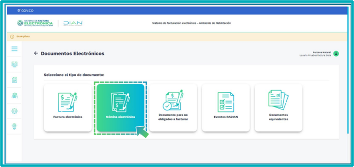Click the green user avatar icon
354x167 pixels.
pos(336,54)
